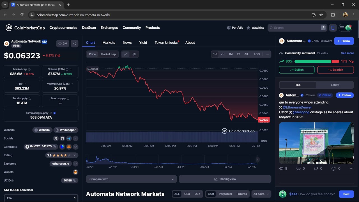Click See more community sentiment
The height and width of the screenshot is (202, 359).
pyautogui.click(x=348, y=53)
